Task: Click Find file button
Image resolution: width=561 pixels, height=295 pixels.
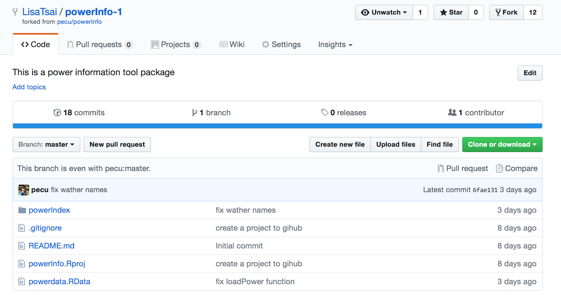Action: (x=440, y=145)
